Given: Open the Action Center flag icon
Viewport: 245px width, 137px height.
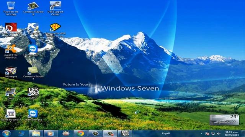Looking at the screenshot, I should click(x=207, y=134).
